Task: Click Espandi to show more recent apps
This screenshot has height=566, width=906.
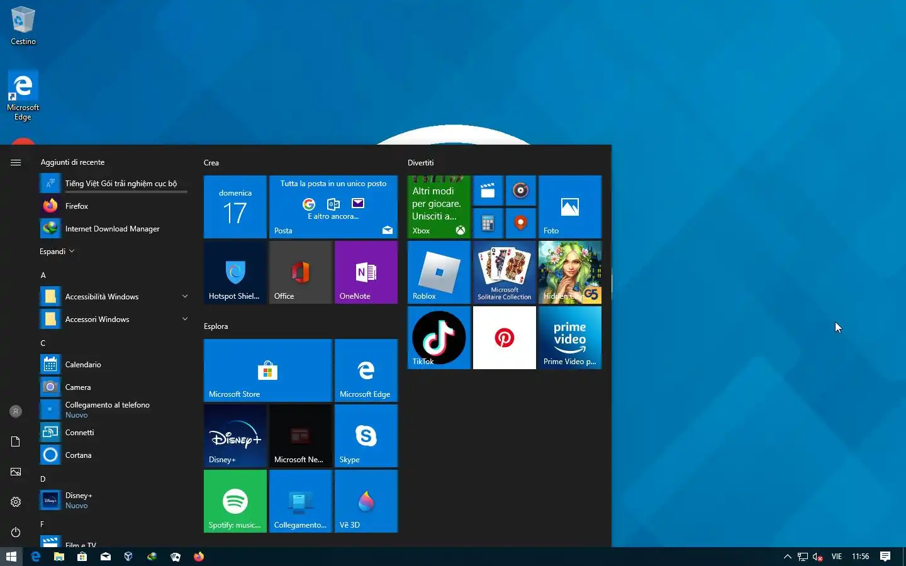Action: [57, 252]
